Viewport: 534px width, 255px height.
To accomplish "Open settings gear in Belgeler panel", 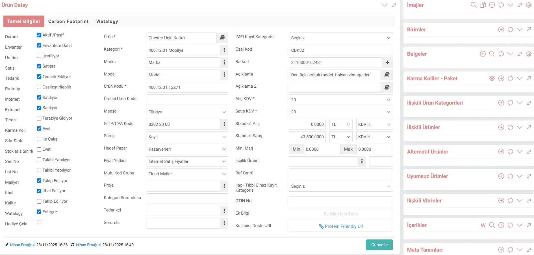I will 529,54.
